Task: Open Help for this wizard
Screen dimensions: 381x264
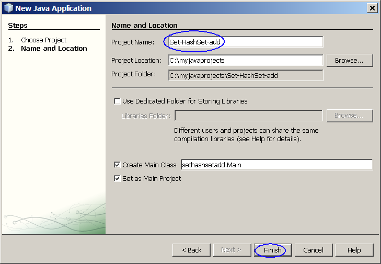Action: tap(354, 250)
